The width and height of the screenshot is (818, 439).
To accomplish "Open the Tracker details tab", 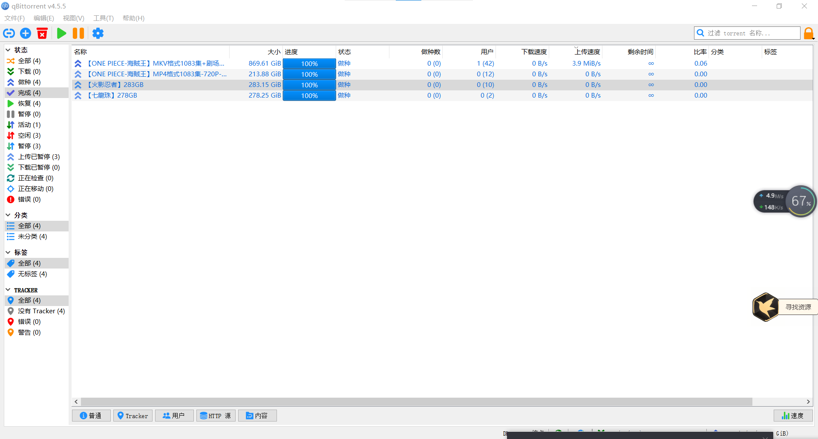I will tap(133, 416).
